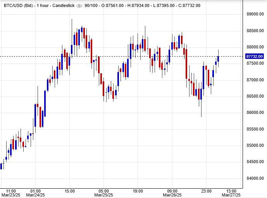Click the 85500.00 price axis label
Image resolution: width=267 pixels, height=198 pixels.
point(255,129)
